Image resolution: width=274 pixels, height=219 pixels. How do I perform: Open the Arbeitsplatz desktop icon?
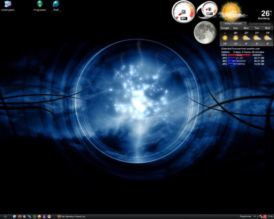tap(8, 5)
